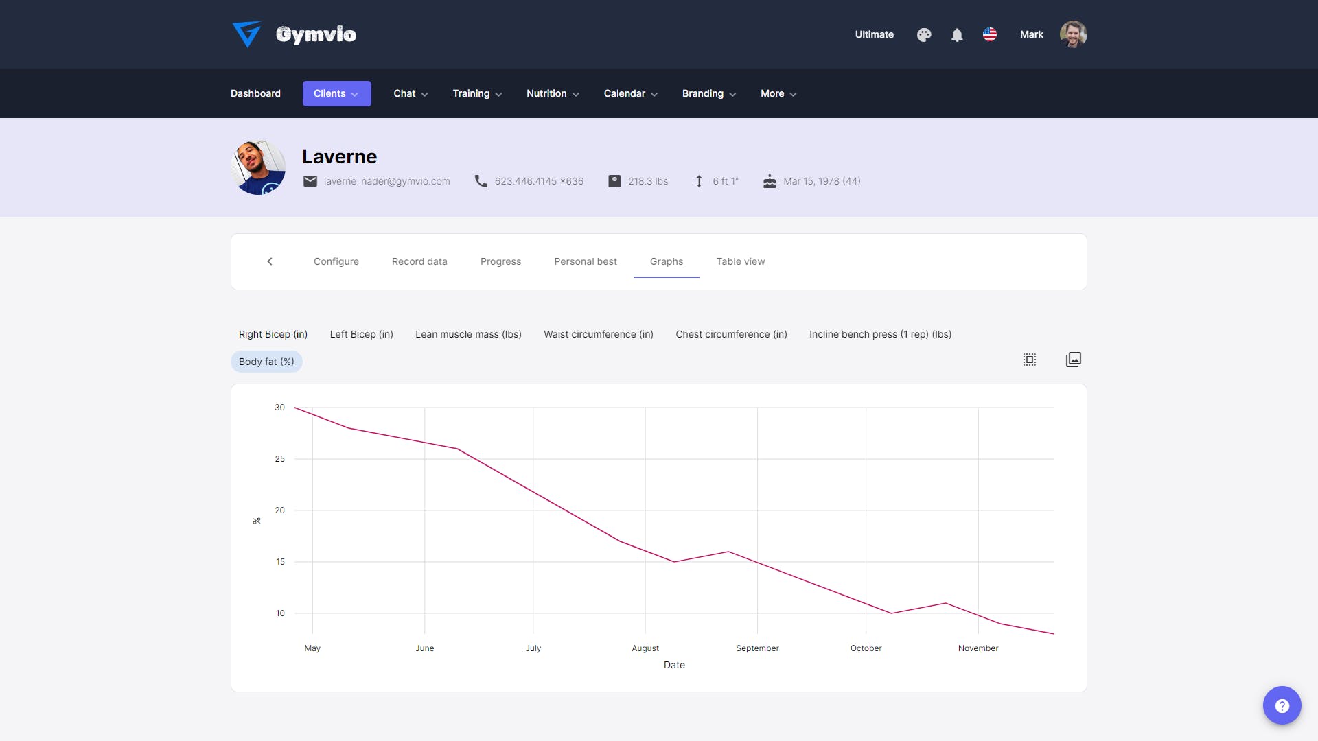Switch to the Personal best tab
The width and height of the screenshot is (1318, 741).
(586, 261)
